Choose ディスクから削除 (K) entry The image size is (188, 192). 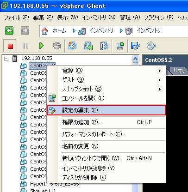pyautogui.click(x=106, y=178)
